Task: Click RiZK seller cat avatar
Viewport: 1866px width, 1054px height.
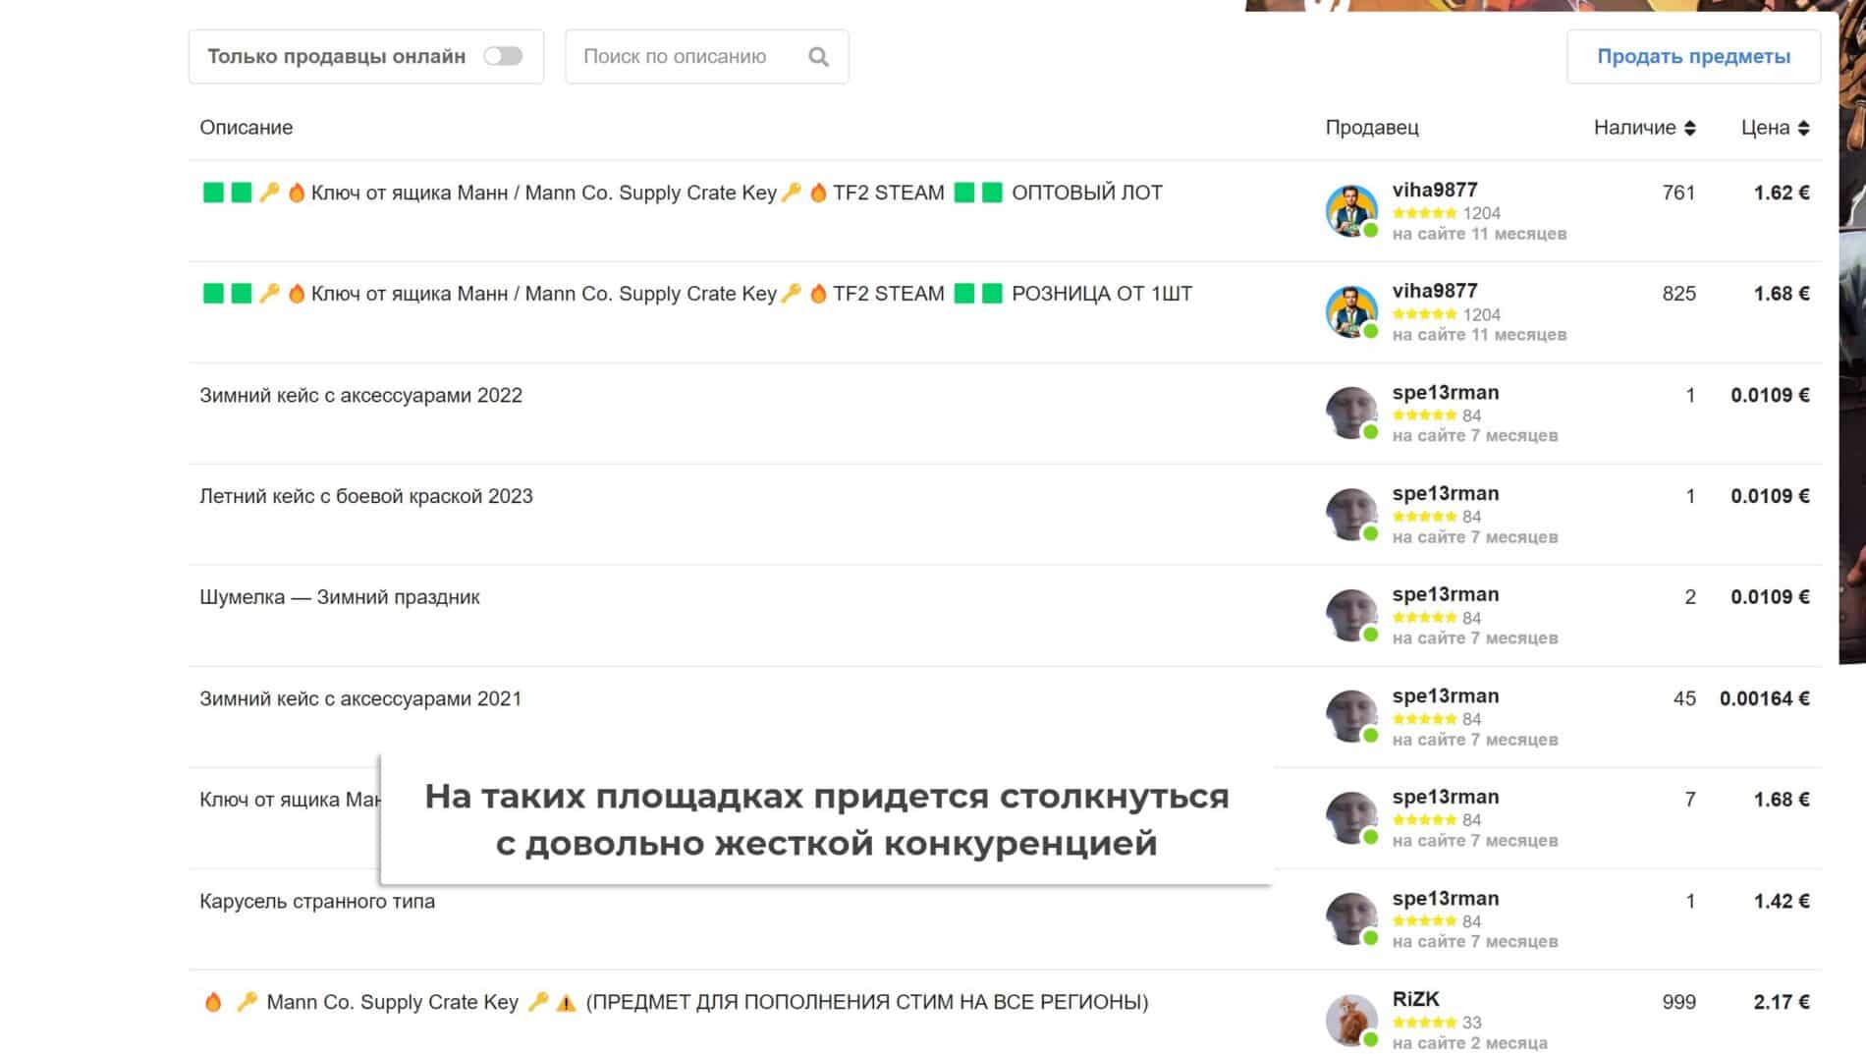Action: 1351,1020
